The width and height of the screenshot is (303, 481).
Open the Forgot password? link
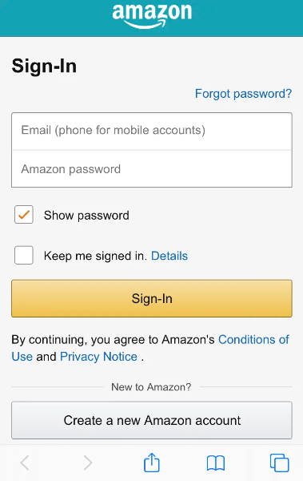[x=243, y=94]
